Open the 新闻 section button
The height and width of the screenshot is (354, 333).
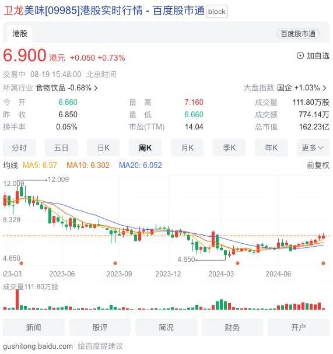(x=34, y=327)
